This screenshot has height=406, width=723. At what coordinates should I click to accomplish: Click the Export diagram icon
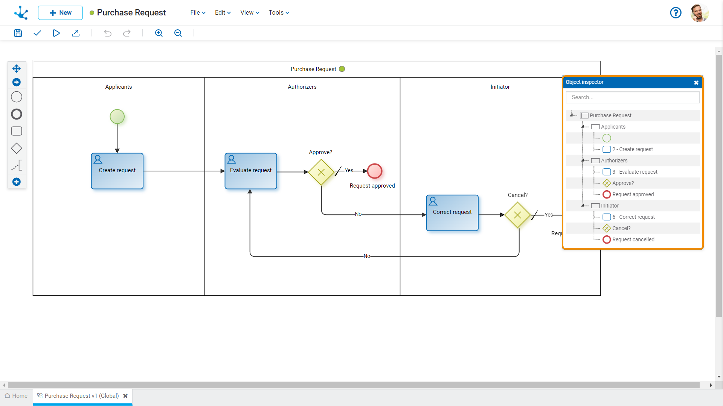point(75,33)
